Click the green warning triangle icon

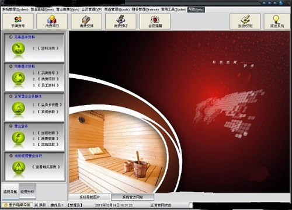tap(19, 167)
